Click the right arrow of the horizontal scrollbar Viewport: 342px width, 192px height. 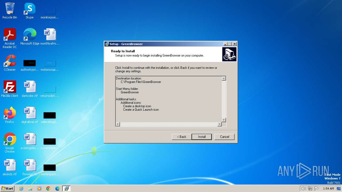point(220,124)
